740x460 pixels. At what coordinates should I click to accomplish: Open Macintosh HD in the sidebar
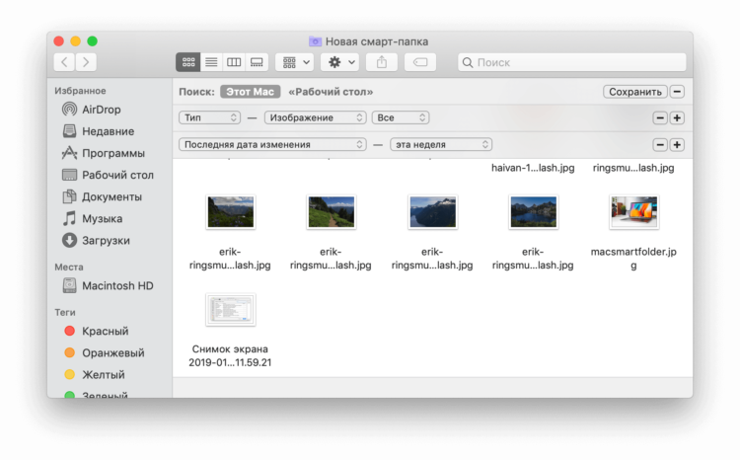coord(109,285)
